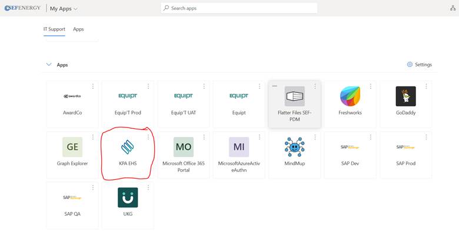Click the search magnifier icon
The width and height of the screenshot is (459, 238).
coord(167,8)
